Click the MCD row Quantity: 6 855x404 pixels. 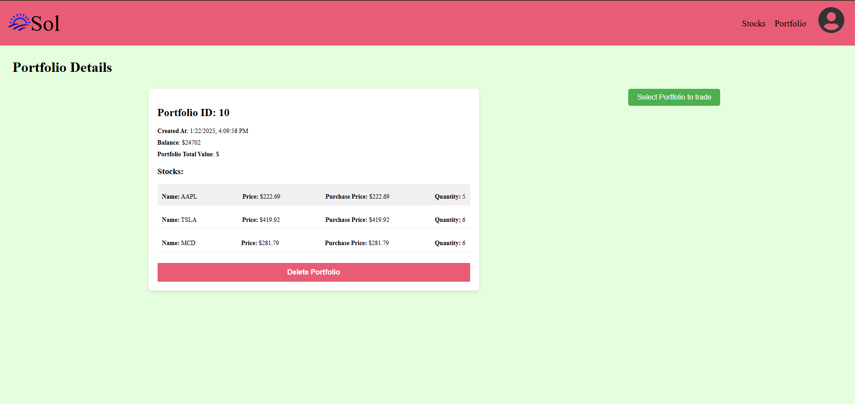point(450,243)
